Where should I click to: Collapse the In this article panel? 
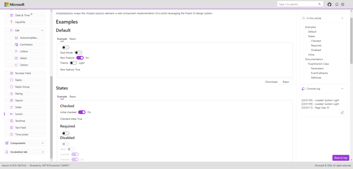click(x=342, y=18)
